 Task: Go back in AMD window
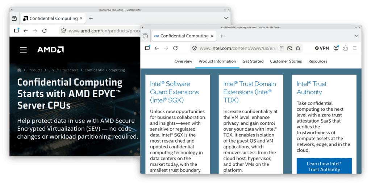pyautogui.click(x=26, y=31)
